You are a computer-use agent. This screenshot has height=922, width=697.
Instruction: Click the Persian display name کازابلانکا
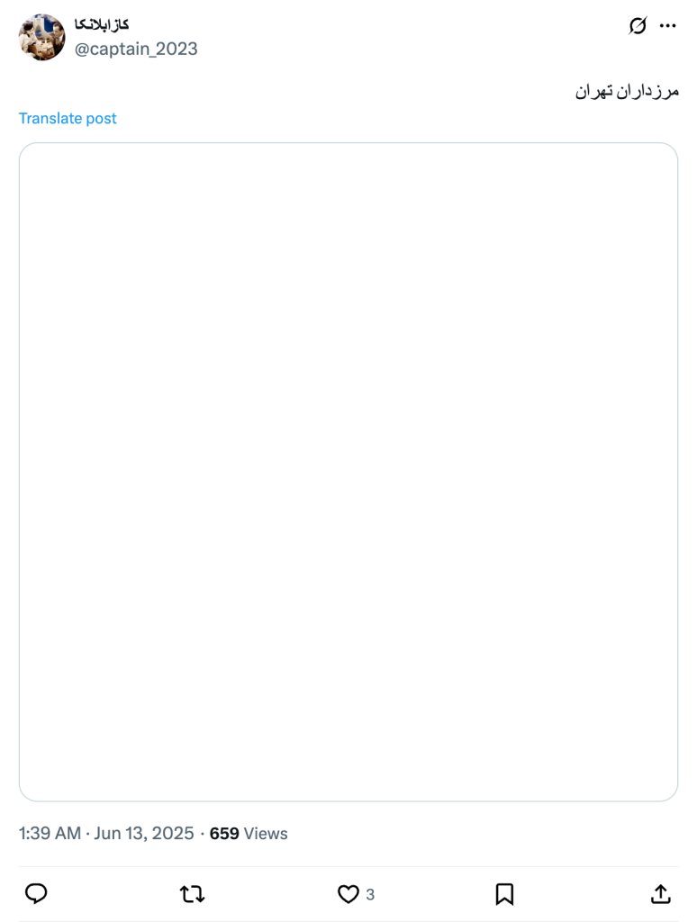pos(101,24)
